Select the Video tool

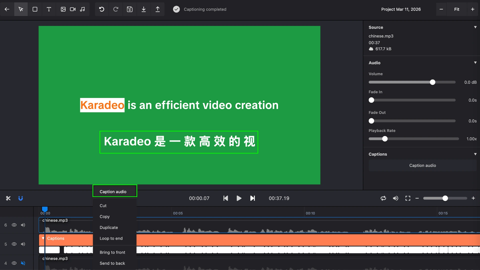(72, 9)
